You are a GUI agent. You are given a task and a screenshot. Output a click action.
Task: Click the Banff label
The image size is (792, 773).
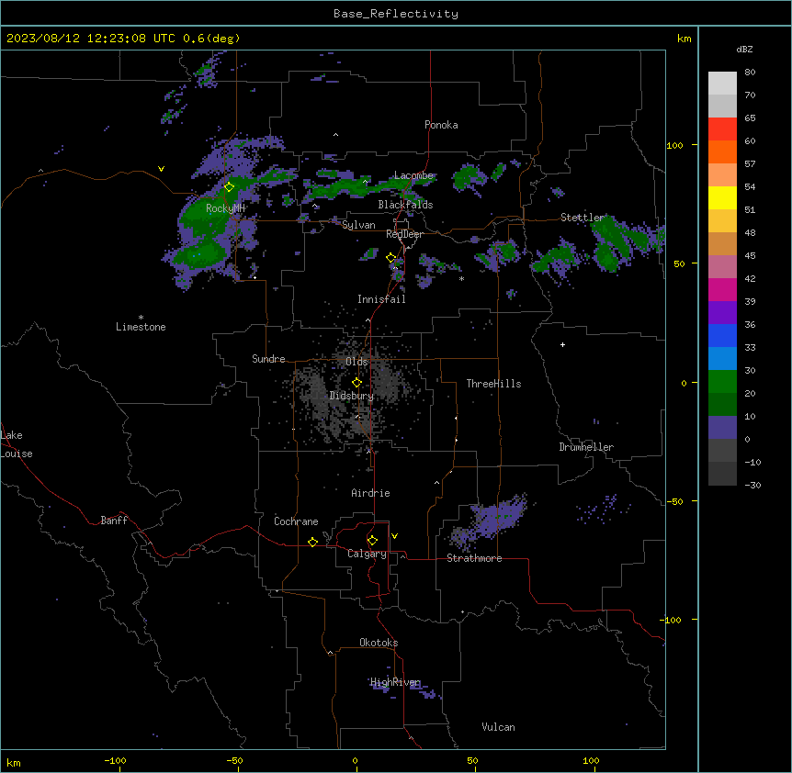point(114,521)
